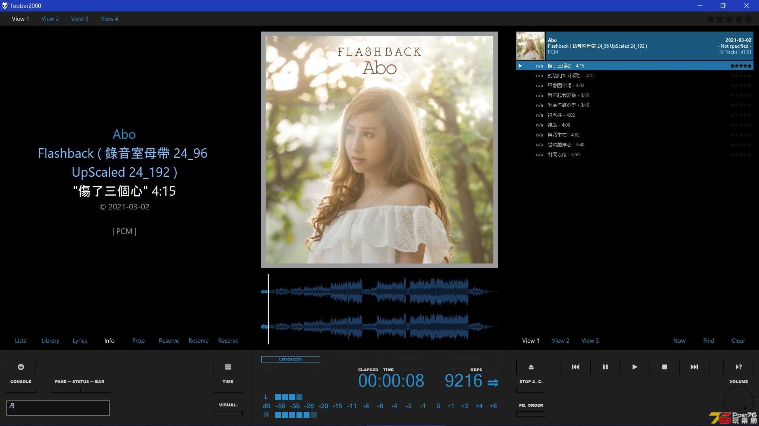Image resolution: width=759 pixels, height=426 pixels.
Task: Skip to the next track
Action: coord(694,367)
